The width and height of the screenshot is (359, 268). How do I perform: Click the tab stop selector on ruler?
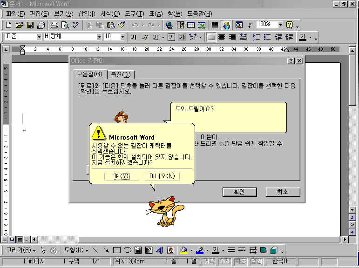click(x=6, y=49)
